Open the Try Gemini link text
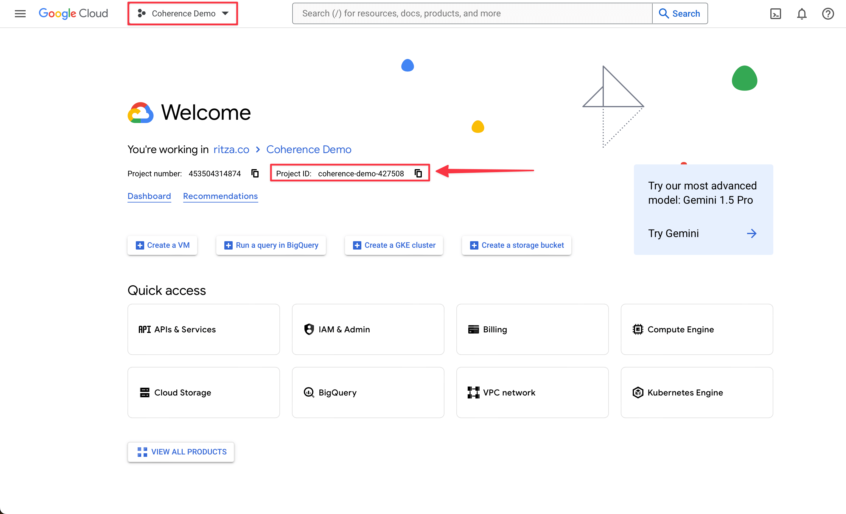Screen dimensions: 846x514 pos(673,233)
